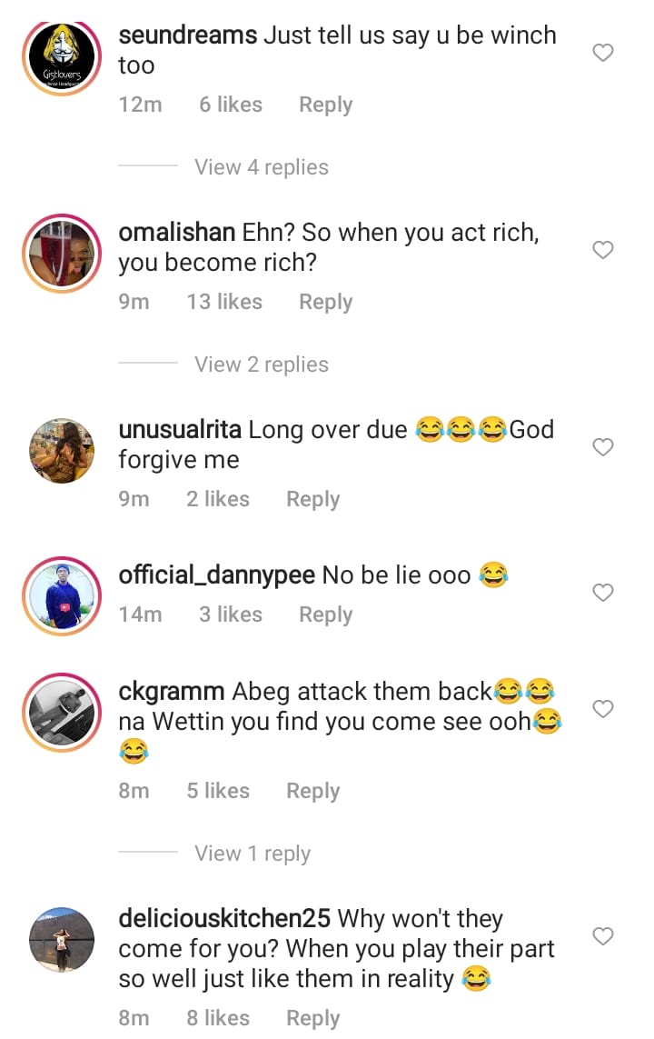Like ckgramm's comment using the heart icon

click(603, 708)
